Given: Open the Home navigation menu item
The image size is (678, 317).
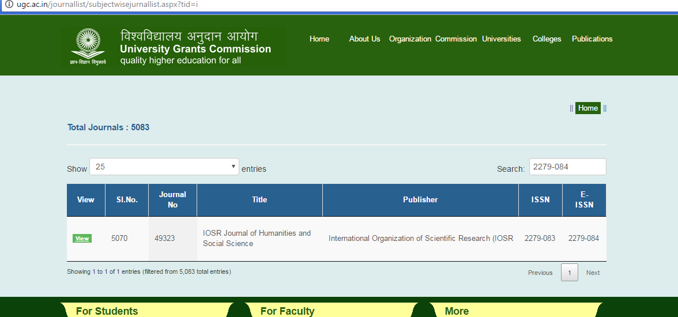Looking at the screenshot, I should (x=319, y=39).
